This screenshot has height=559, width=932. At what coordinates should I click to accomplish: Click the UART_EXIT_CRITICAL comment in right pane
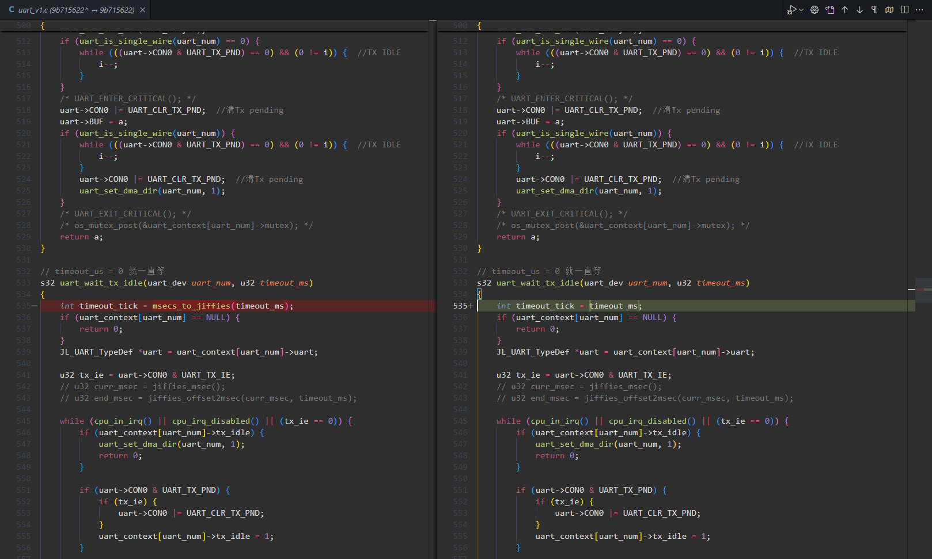(562, 214)
